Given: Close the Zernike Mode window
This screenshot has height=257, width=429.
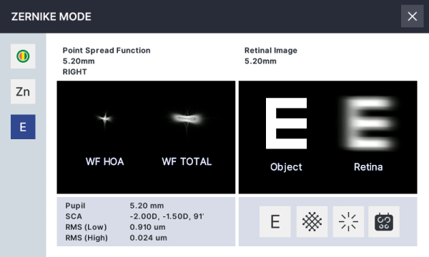Looking at the screenshot, I should [412, 16].
